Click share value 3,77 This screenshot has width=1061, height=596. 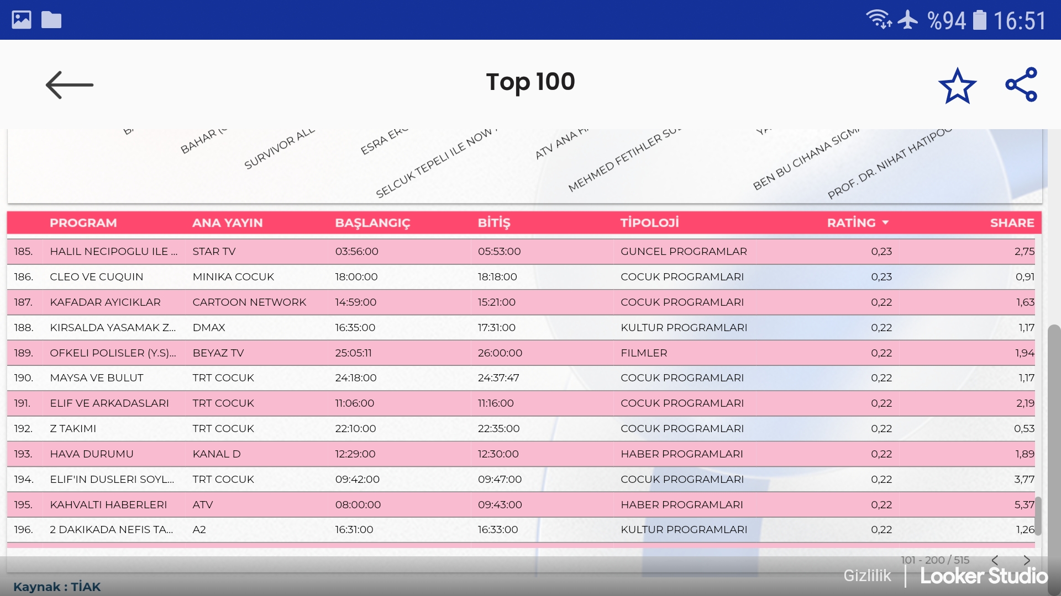[x=1024, y=479]
